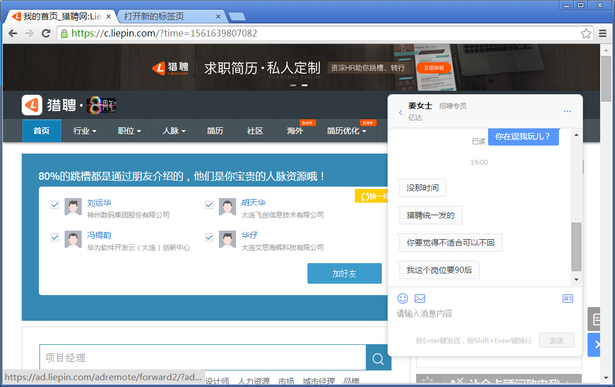Click chat message 你在逗我玩儿？

[523, 136]
